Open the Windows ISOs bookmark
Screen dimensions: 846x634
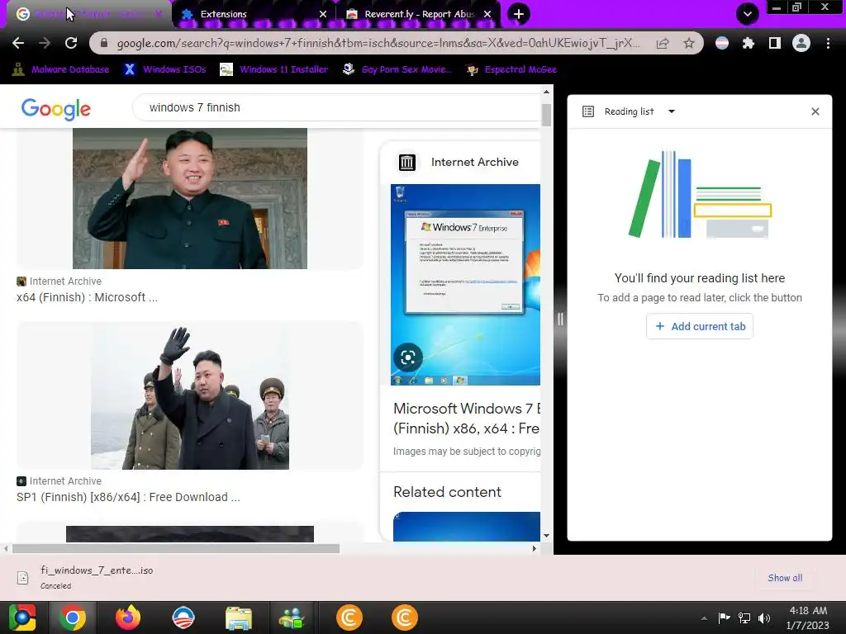pos(164,69)
